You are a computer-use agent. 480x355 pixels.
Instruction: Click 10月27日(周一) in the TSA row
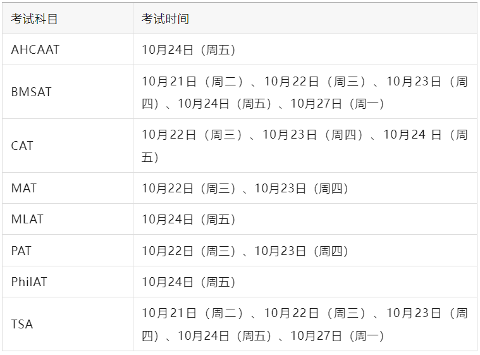point(338,336)
